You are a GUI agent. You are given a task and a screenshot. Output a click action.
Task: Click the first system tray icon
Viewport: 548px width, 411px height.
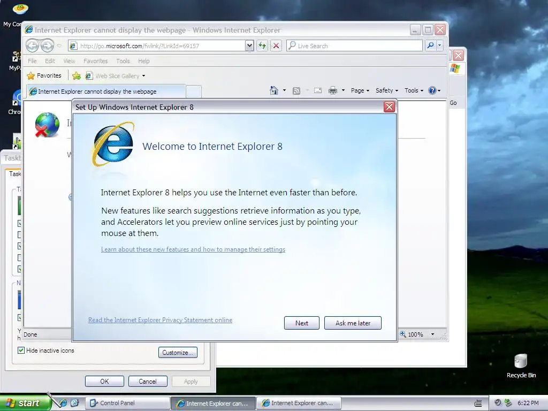[x=498, y=403]
